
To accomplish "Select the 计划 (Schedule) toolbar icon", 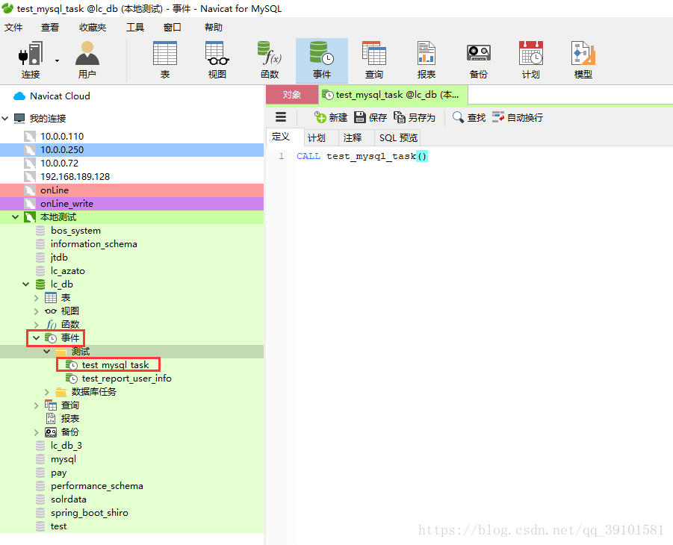I will (x=531, y=60).
